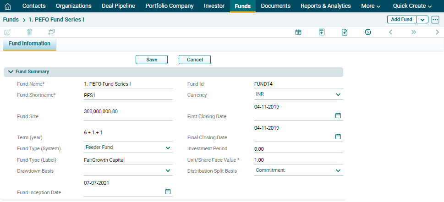This screenshot has height=202, width=444.
Task: Click the Fund Shortname input field
Action: point(128,95)
